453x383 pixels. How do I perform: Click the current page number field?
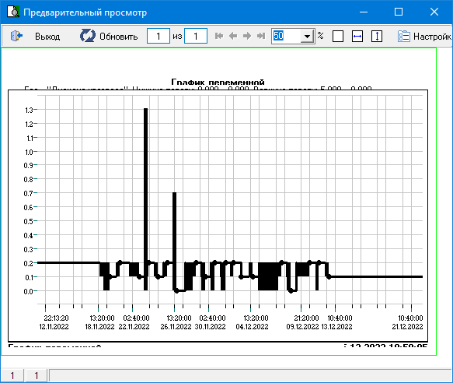pos(159,36)
